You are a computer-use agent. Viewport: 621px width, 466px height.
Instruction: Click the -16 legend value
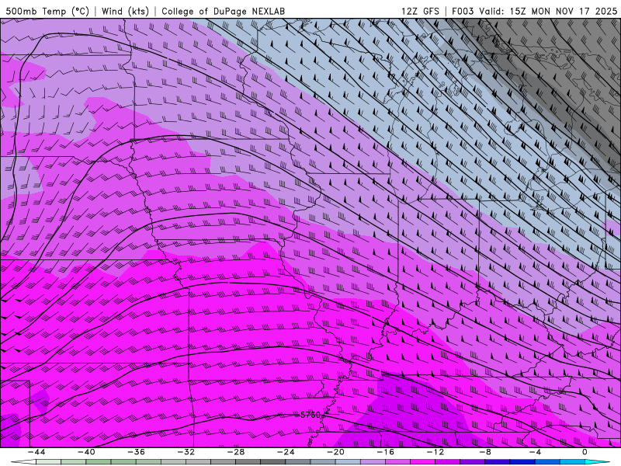click(x=386, y=452)
